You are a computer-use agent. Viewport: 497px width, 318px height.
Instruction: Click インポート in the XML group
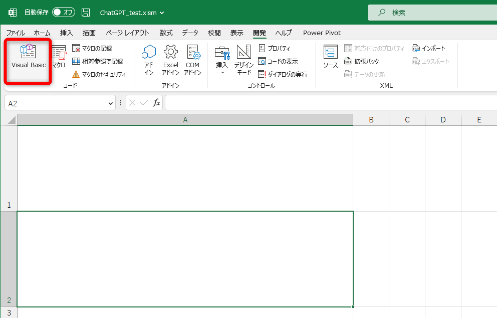pyautogui.click(x=430, y=48)
